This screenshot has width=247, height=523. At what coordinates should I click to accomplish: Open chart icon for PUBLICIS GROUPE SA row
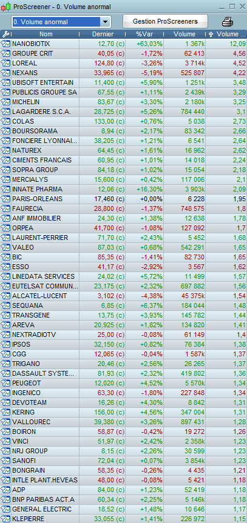click(5, 92)
